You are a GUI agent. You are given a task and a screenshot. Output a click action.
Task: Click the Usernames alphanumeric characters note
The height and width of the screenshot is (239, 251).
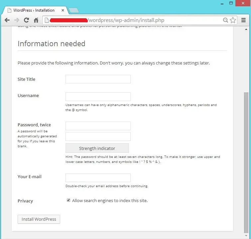point(141,107)
